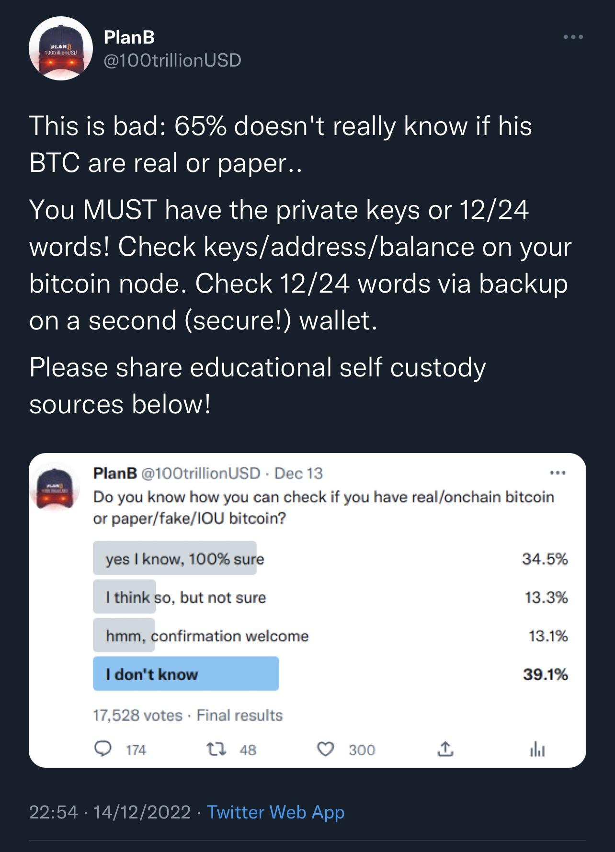This screenshot has height=852, width=615.
Task: Open the tweet's three-dot more options menu
Action: 573,37
